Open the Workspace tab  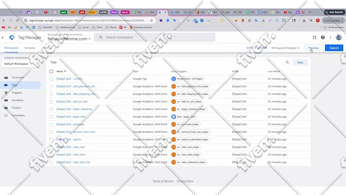(11, 48)
